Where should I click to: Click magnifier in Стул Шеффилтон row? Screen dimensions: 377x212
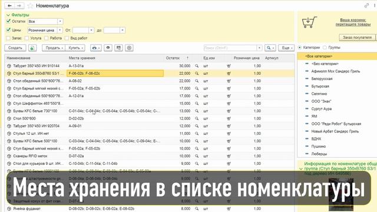click(x=197, y=104)
